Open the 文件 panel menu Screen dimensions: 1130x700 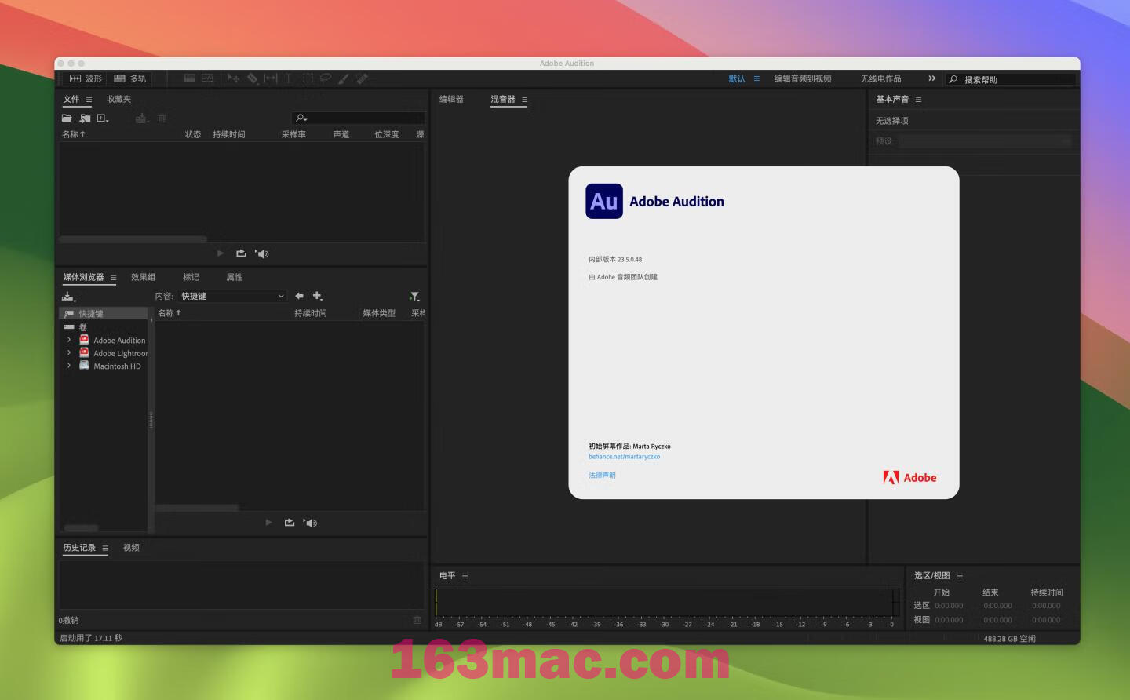point(89,100)
